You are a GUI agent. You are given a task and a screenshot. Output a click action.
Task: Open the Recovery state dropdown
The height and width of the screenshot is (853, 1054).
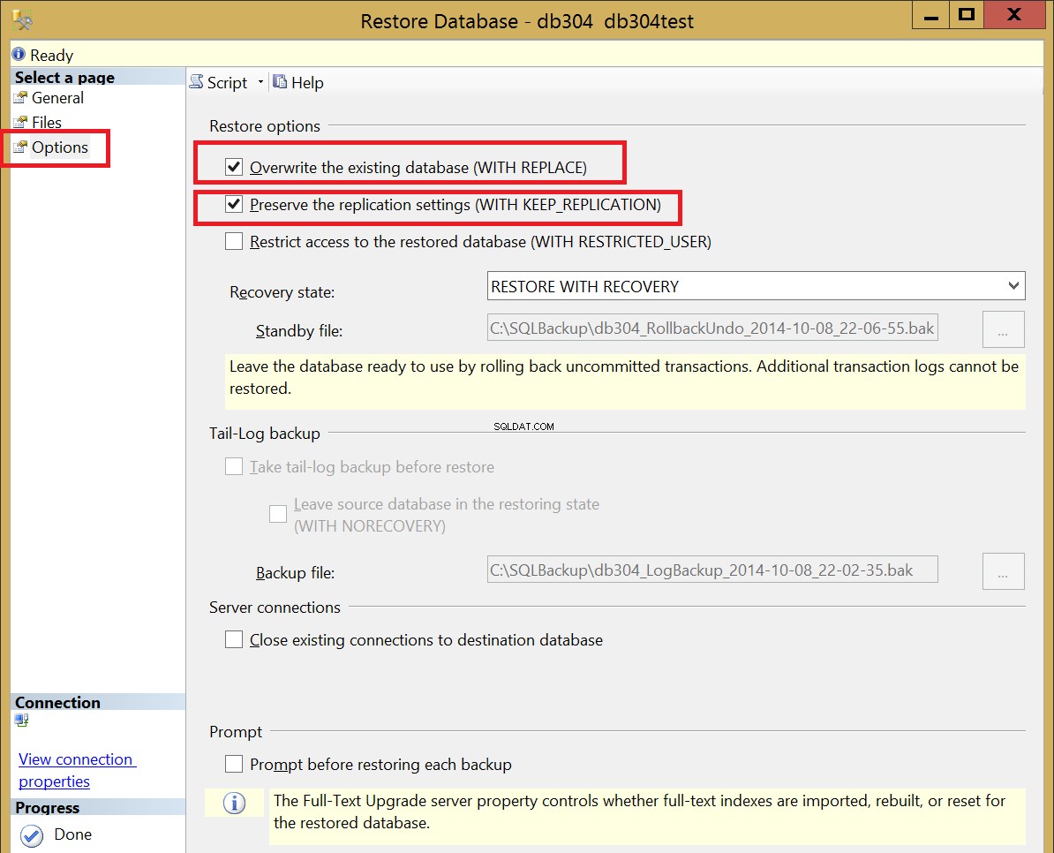[756, 286]
